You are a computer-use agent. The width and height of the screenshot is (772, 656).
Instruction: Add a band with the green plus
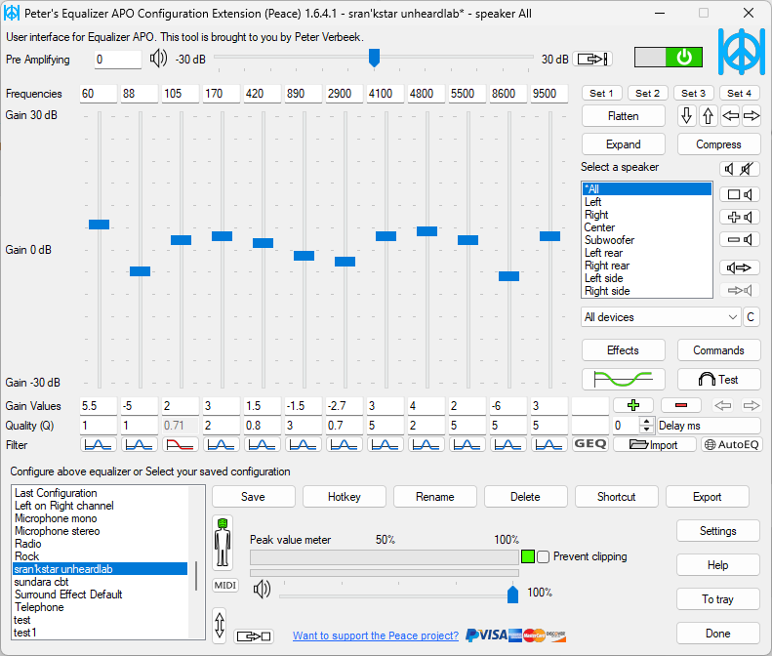633,405
